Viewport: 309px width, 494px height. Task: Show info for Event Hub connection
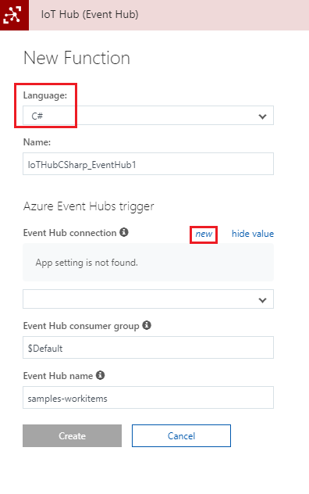[124, 232]
